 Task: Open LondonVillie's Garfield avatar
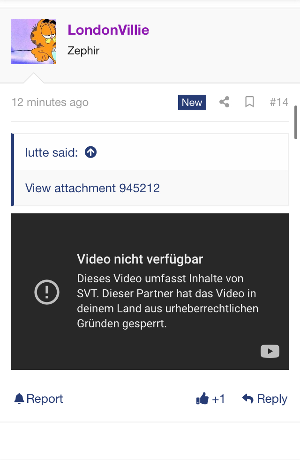point(34,42)
